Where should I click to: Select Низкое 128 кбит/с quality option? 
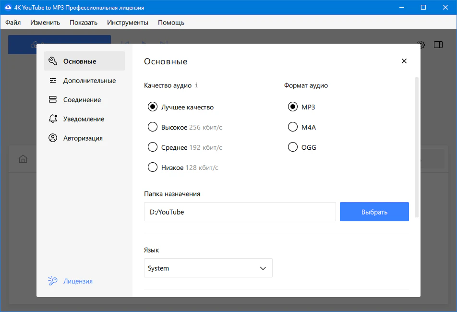click(x=153, y=168)
